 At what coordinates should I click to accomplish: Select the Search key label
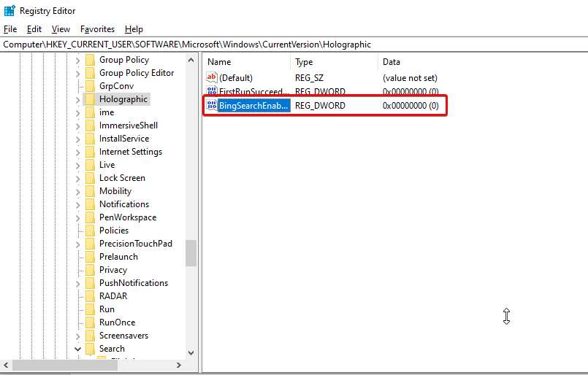(x=112, y=349)
